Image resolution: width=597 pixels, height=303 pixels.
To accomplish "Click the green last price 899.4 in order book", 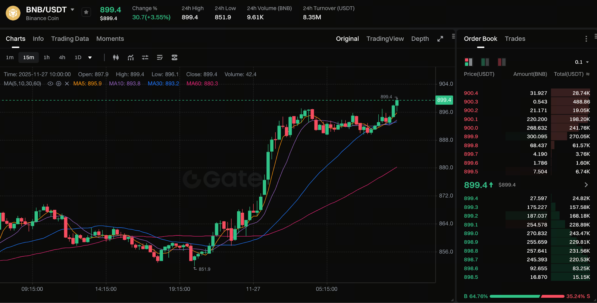I will coord(476,185).
